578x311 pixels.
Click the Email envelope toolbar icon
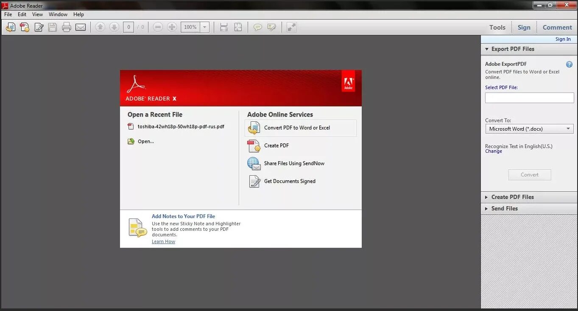click(81, 27)
